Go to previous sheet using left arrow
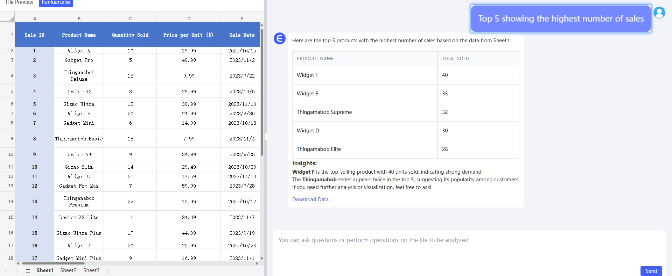This screenshot has width=672, height=276. click(6, 271)
